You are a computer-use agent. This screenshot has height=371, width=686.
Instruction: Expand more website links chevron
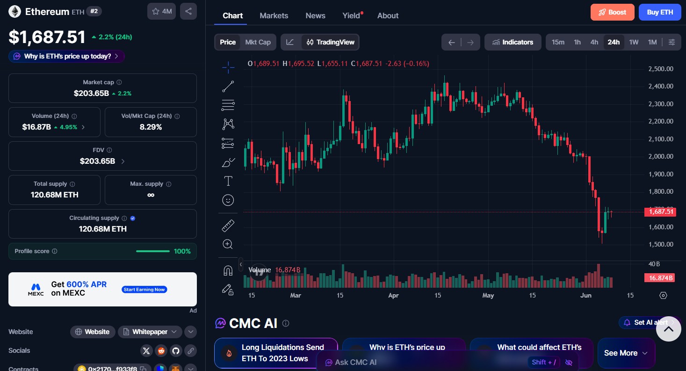click(x=190, y=332)
